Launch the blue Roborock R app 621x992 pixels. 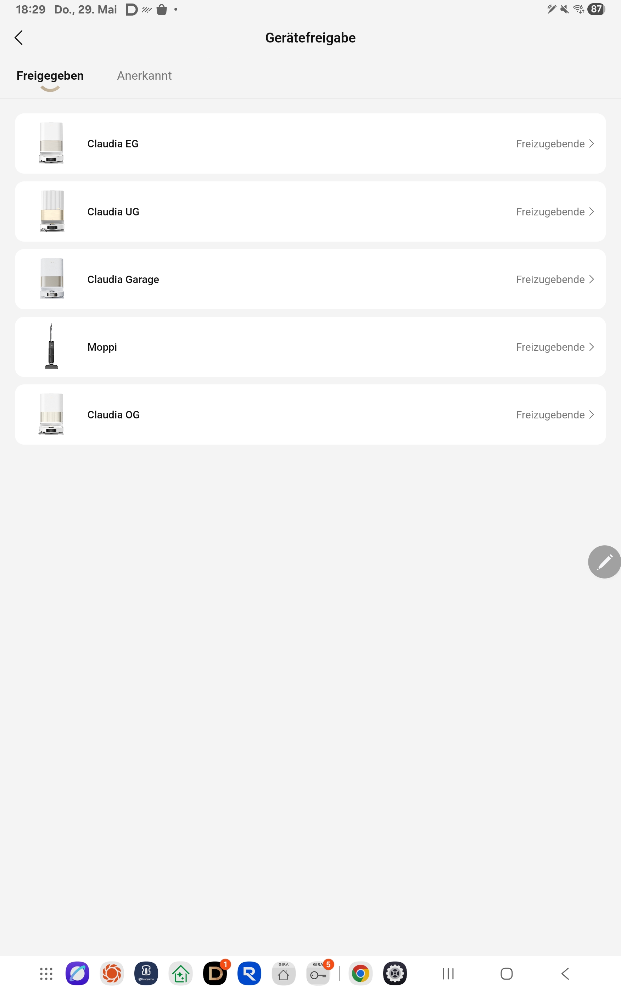coord(249,973)
